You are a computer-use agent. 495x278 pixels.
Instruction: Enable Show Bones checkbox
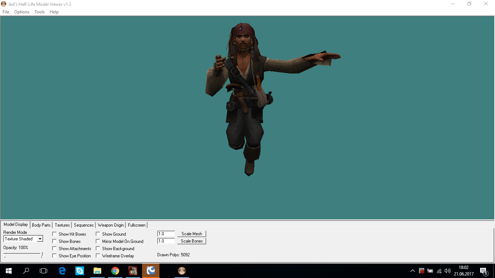[x=55, y=241]
